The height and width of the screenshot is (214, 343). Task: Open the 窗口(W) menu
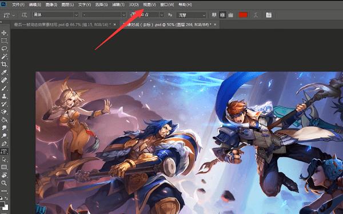coord(167,5)
